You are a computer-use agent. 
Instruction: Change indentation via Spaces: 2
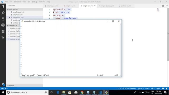pyautogui.click(x=140, y=88)
